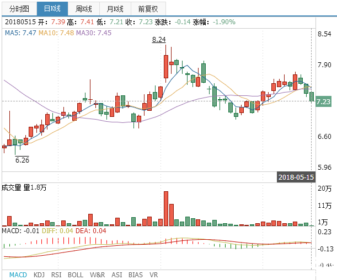
Task: Click the DIFF: 0.04 value
Action: 57,231
